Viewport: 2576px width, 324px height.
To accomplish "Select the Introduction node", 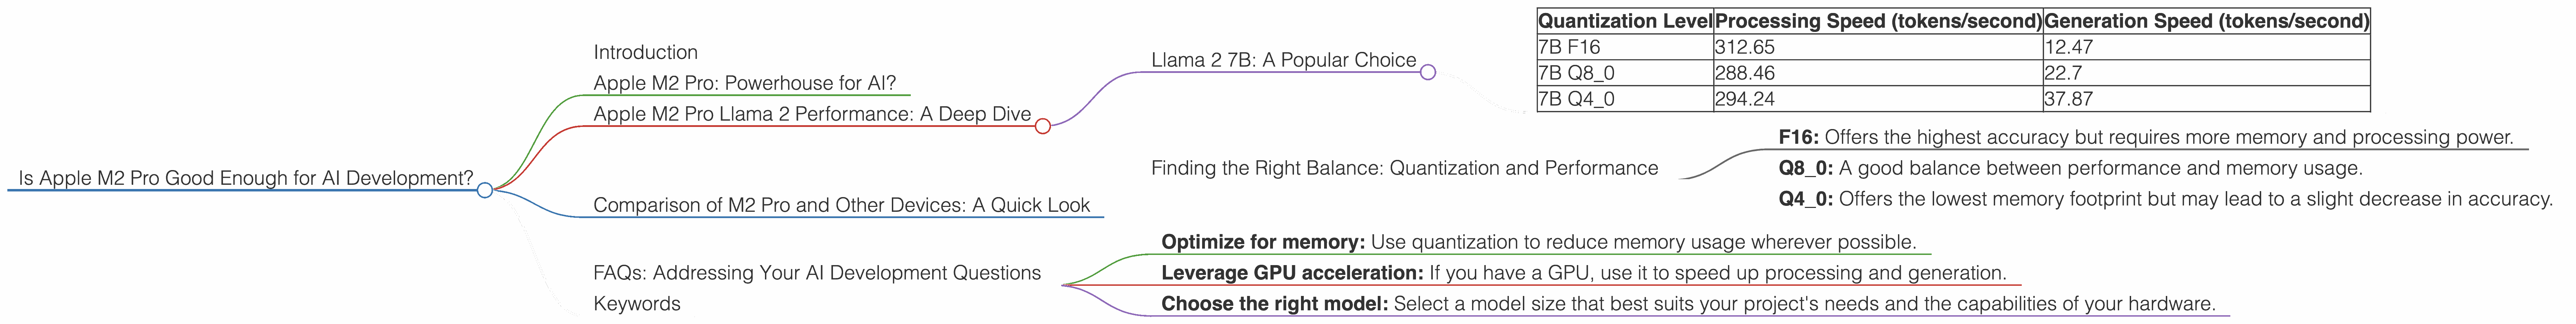I will (x=645, y=52).
